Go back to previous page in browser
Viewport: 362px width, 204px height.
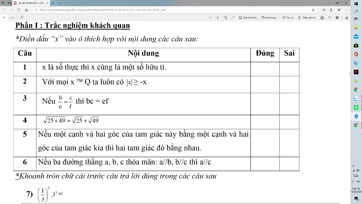click(4, 10)
